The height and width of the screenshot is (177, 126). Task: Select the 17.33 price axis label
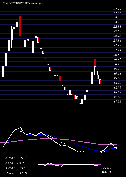click(x=117, y=102)
